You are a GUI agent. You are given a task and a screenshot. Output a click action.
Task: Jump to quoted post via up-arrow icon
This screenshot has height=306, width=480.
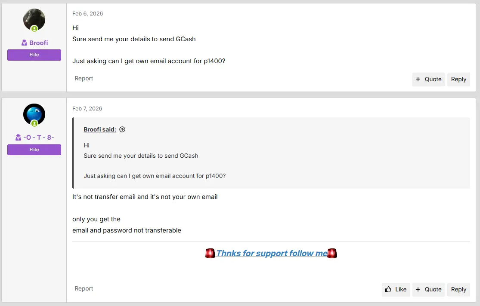[122, 129]
